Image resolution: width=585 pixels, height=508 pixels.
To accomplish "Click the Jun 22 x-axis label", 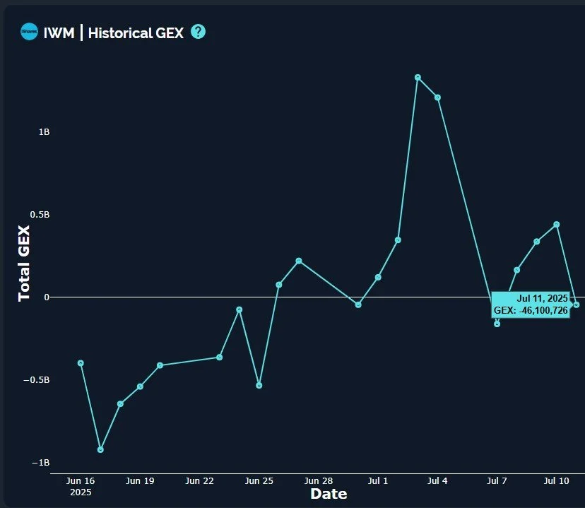I will [x=200, y=480].
